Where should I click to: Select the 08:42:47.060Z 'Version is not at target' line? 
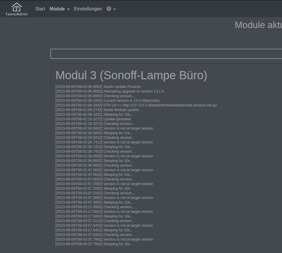104,170
